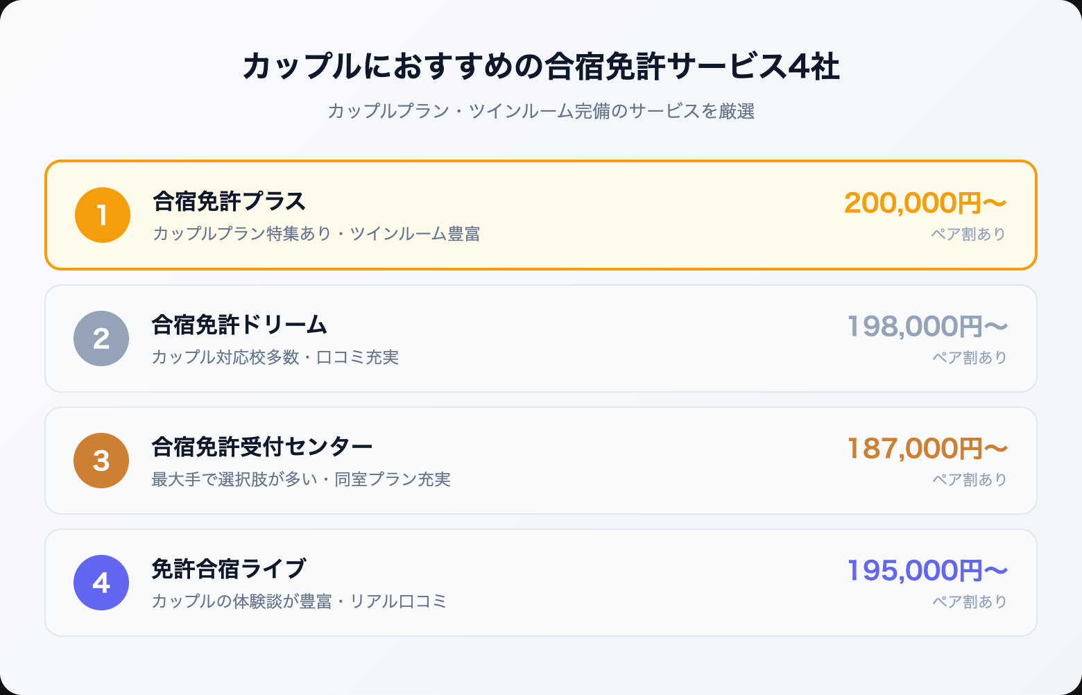Screen dimensions: 1082x695
Task: Click the main heading カップルにおすすめの合宿免許サービス4社
Action: (541, 67)
